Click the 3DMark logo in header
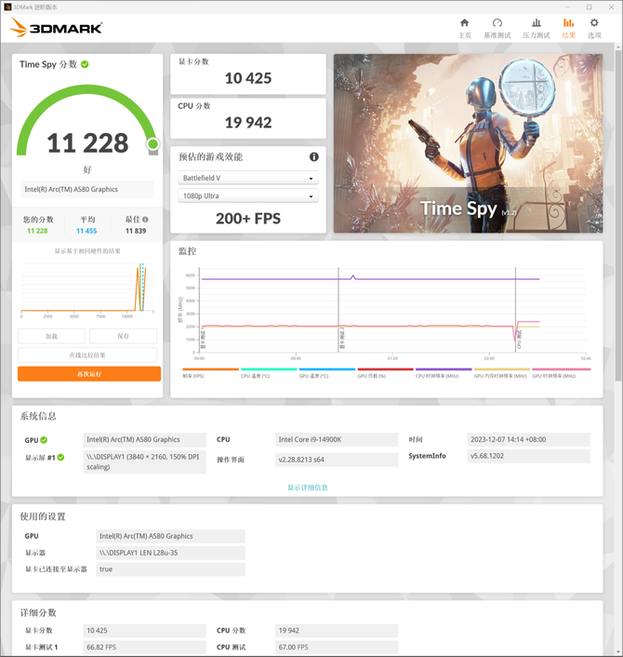 pyautogui.click(x=56, y=28)
